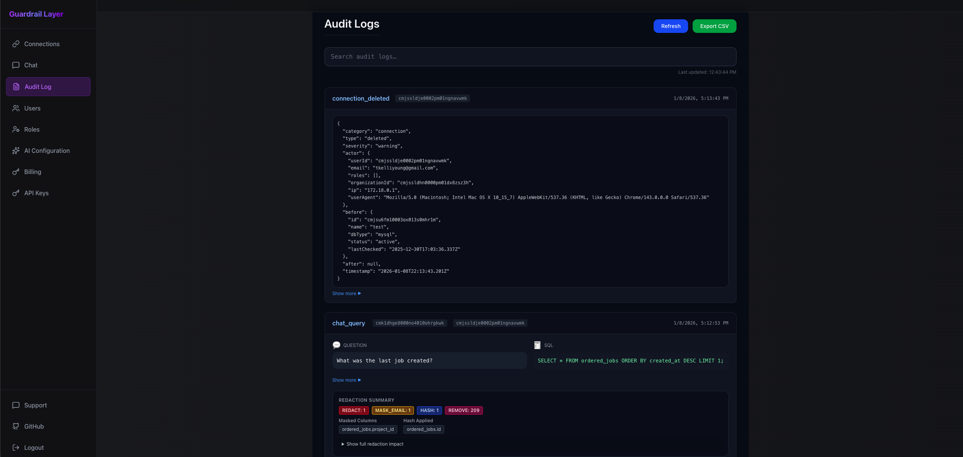Click the green Export CSV button
The height and width of the screenshot is (457, 963).
(714, 26)
